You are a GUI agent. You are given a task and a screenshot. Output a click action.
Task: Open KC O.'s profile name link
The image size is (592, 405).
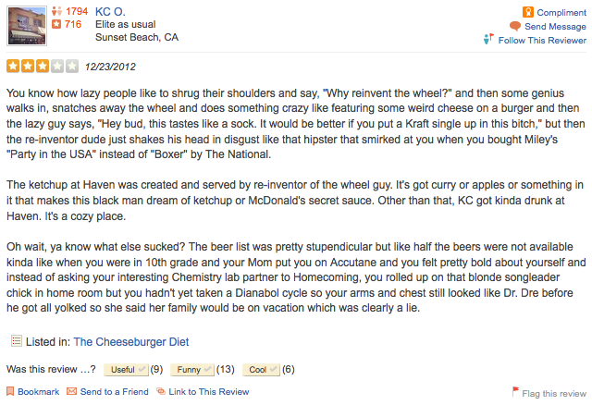tap(112, 10)
